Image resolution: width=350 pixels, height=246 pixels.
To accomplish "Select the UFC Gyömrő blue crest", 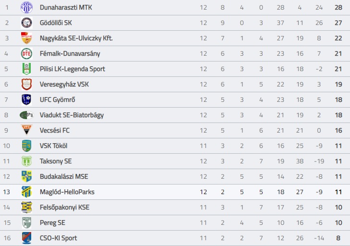I will click(x=26, y=99).
